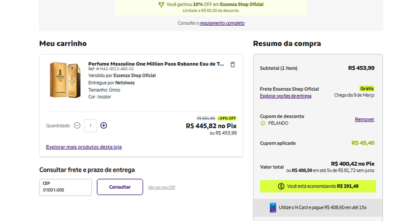The image size is (397, 221).
Task: Click the coin icon in savings banner
Action: coord(281,187)
